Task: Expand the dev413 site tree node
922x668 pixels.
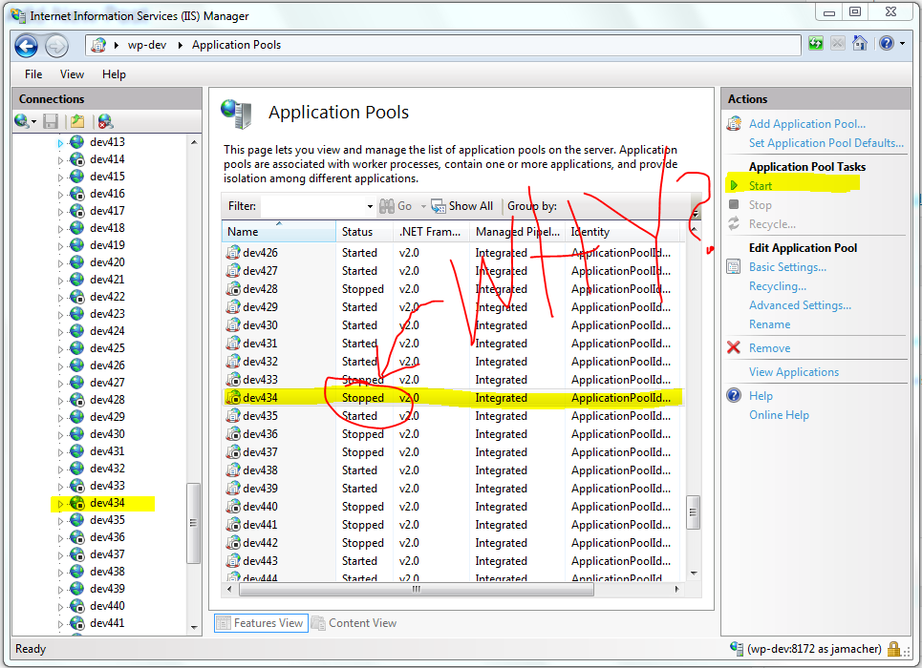Action: tap(59, 142)
